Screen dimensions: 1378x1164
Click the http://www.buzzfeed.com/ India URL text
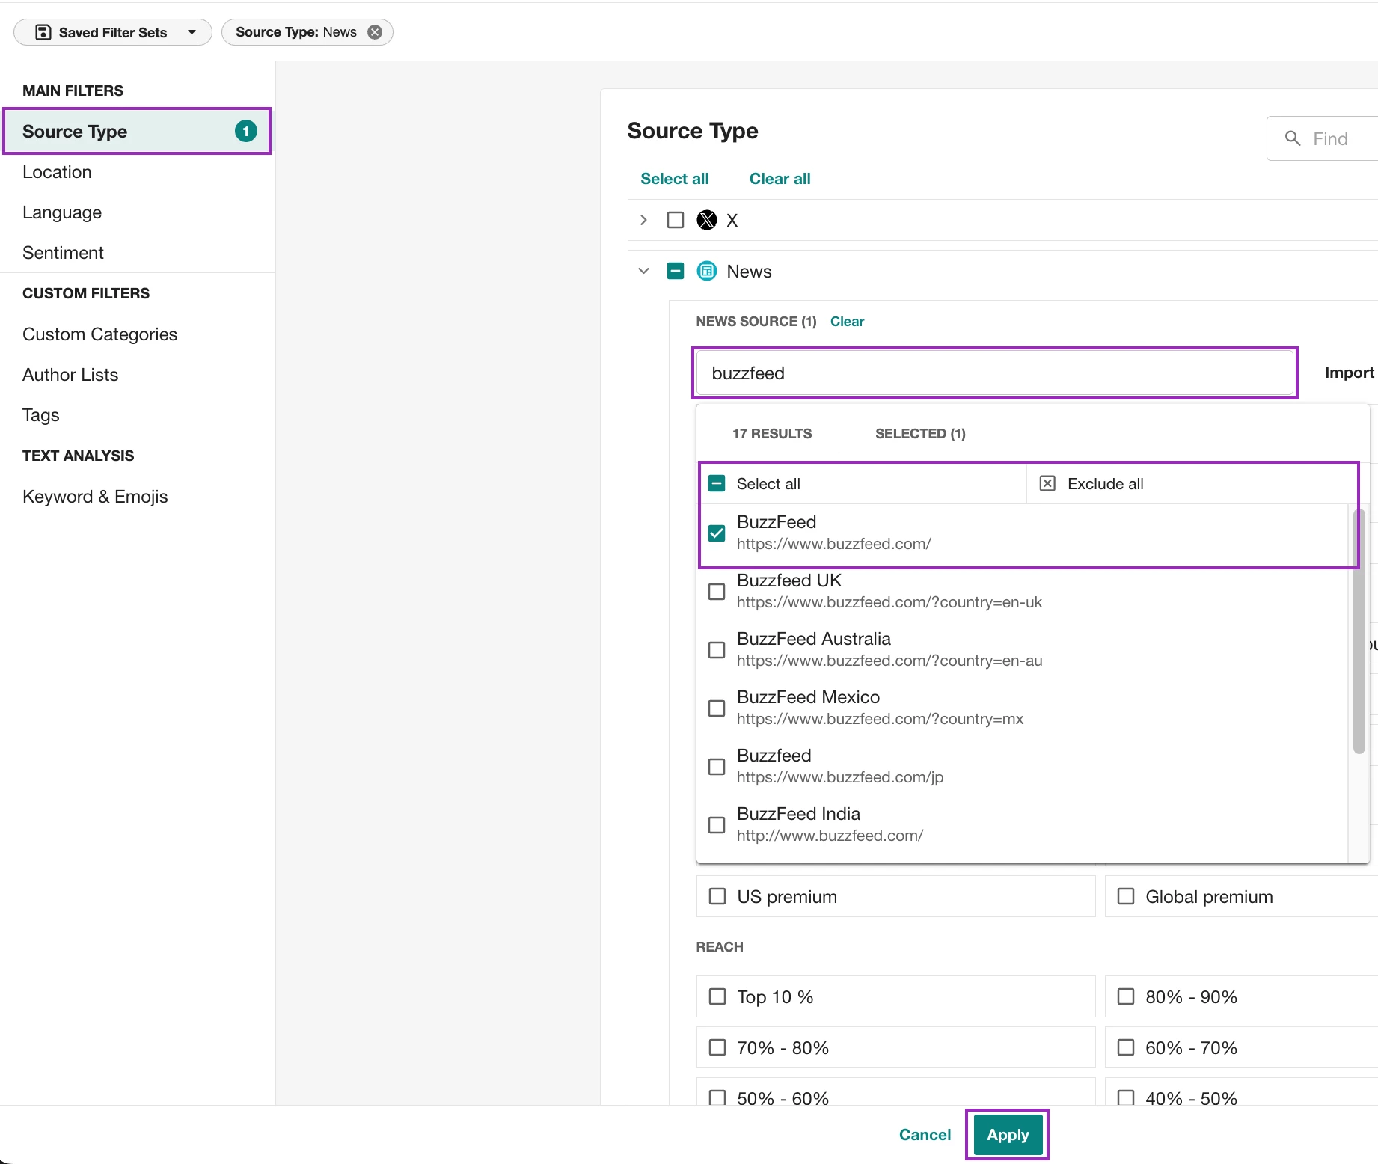(x=830, y=836)
